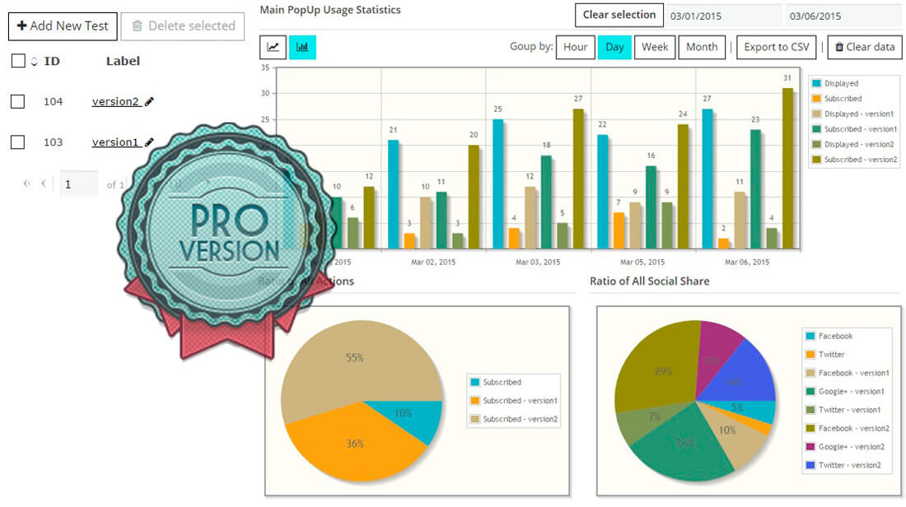Image resolution: width=906 pixels, height=507 pixels.
Task: Click the PRO Version badge
Action: pyautogui.click(x=223, y=239)
